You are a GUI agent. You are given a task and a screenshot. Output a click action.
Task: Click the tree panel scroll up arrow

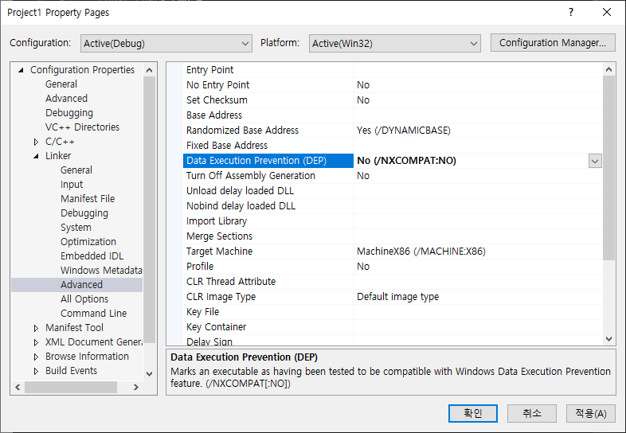click(x=149, y=70)
